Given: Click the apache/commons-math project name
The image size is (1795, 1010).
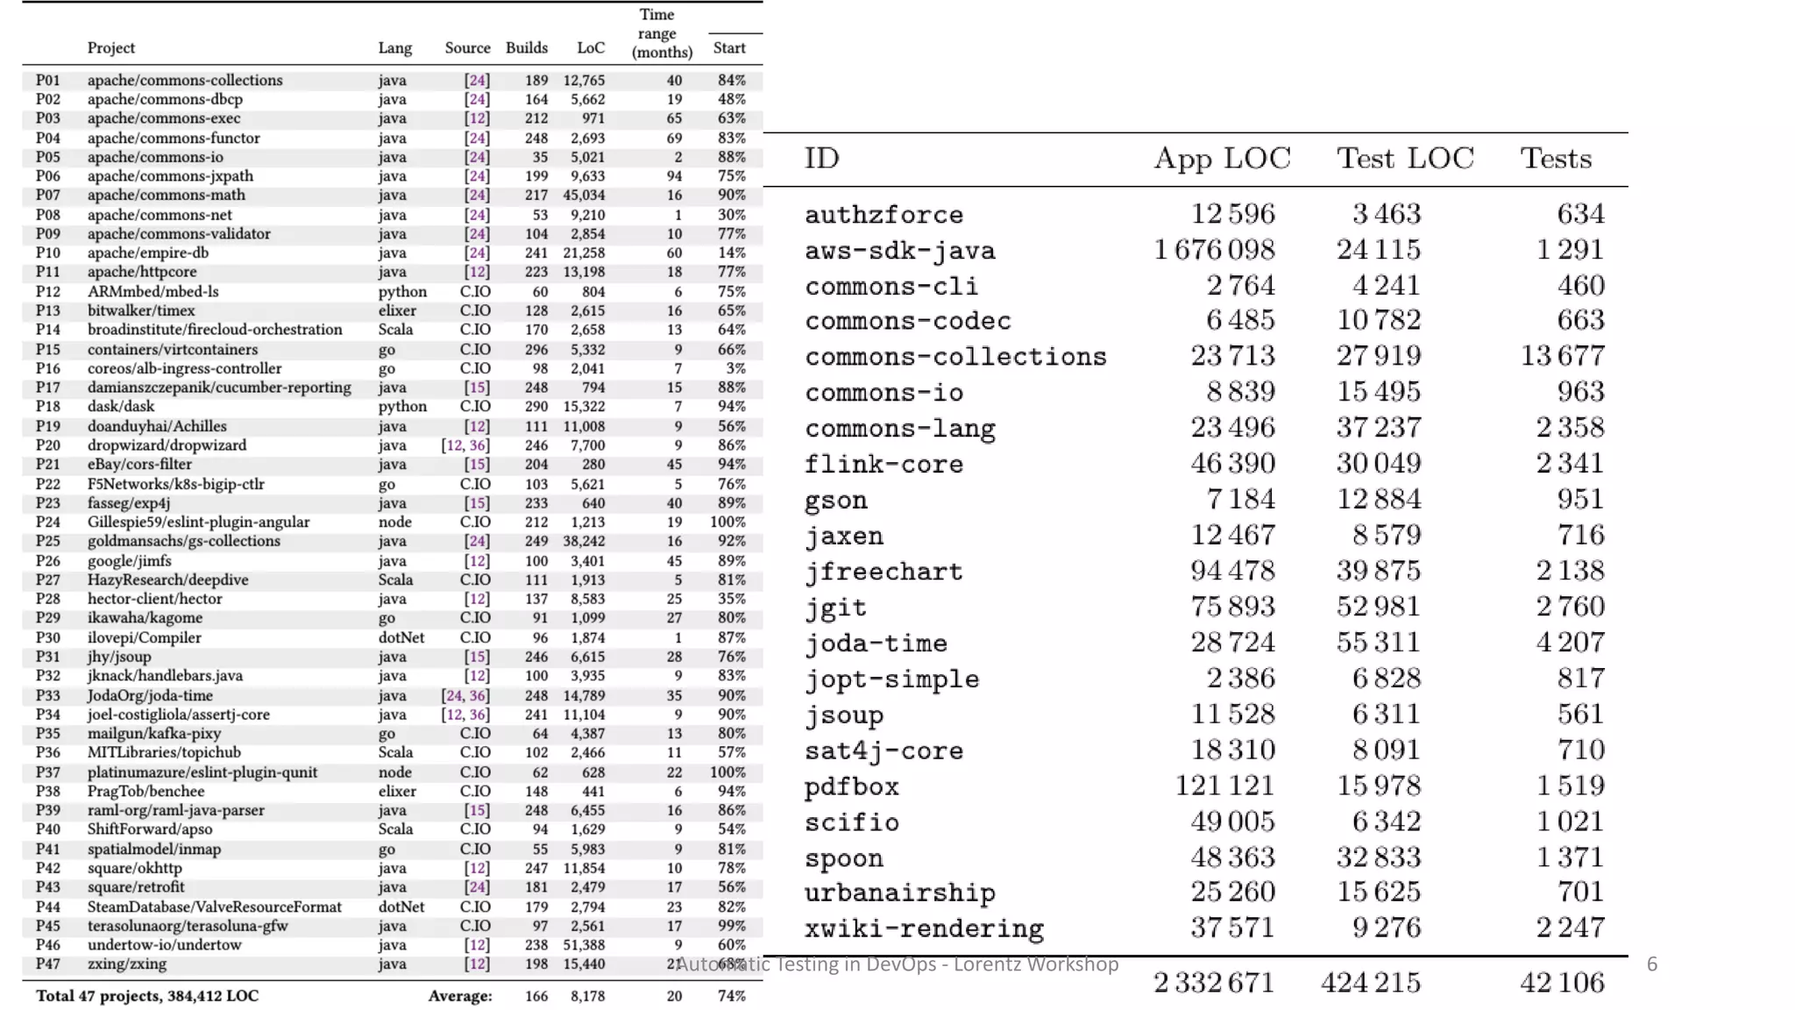Looking at the screenshot, I should pos(166,195).
